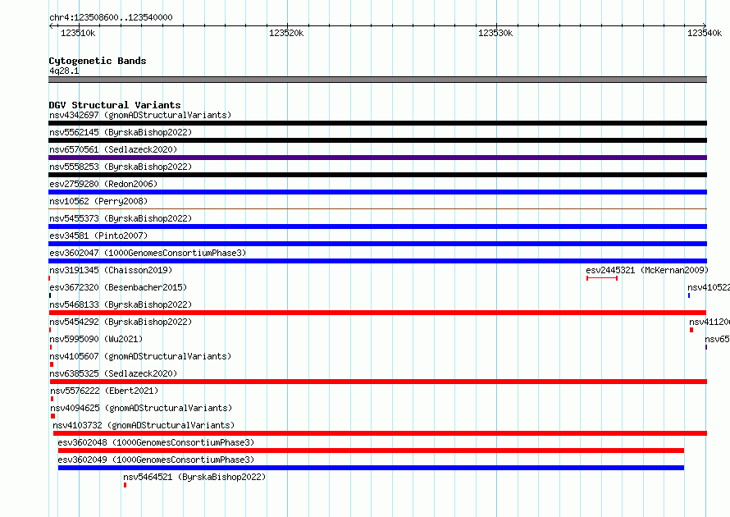Screen dimensions: 730x517
Task: Click the thin brown line below nsv10562
Action: pos(377,209)
